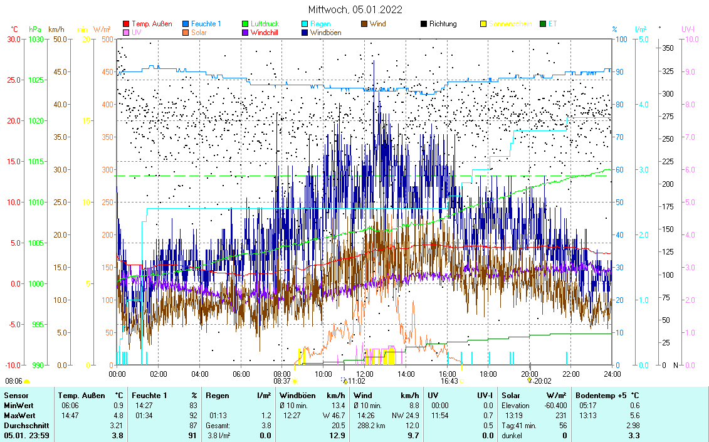The image size is (709, 442).
Task: Click the red Temp. Außen legend swatch
Action: click(x=126, y=24)
